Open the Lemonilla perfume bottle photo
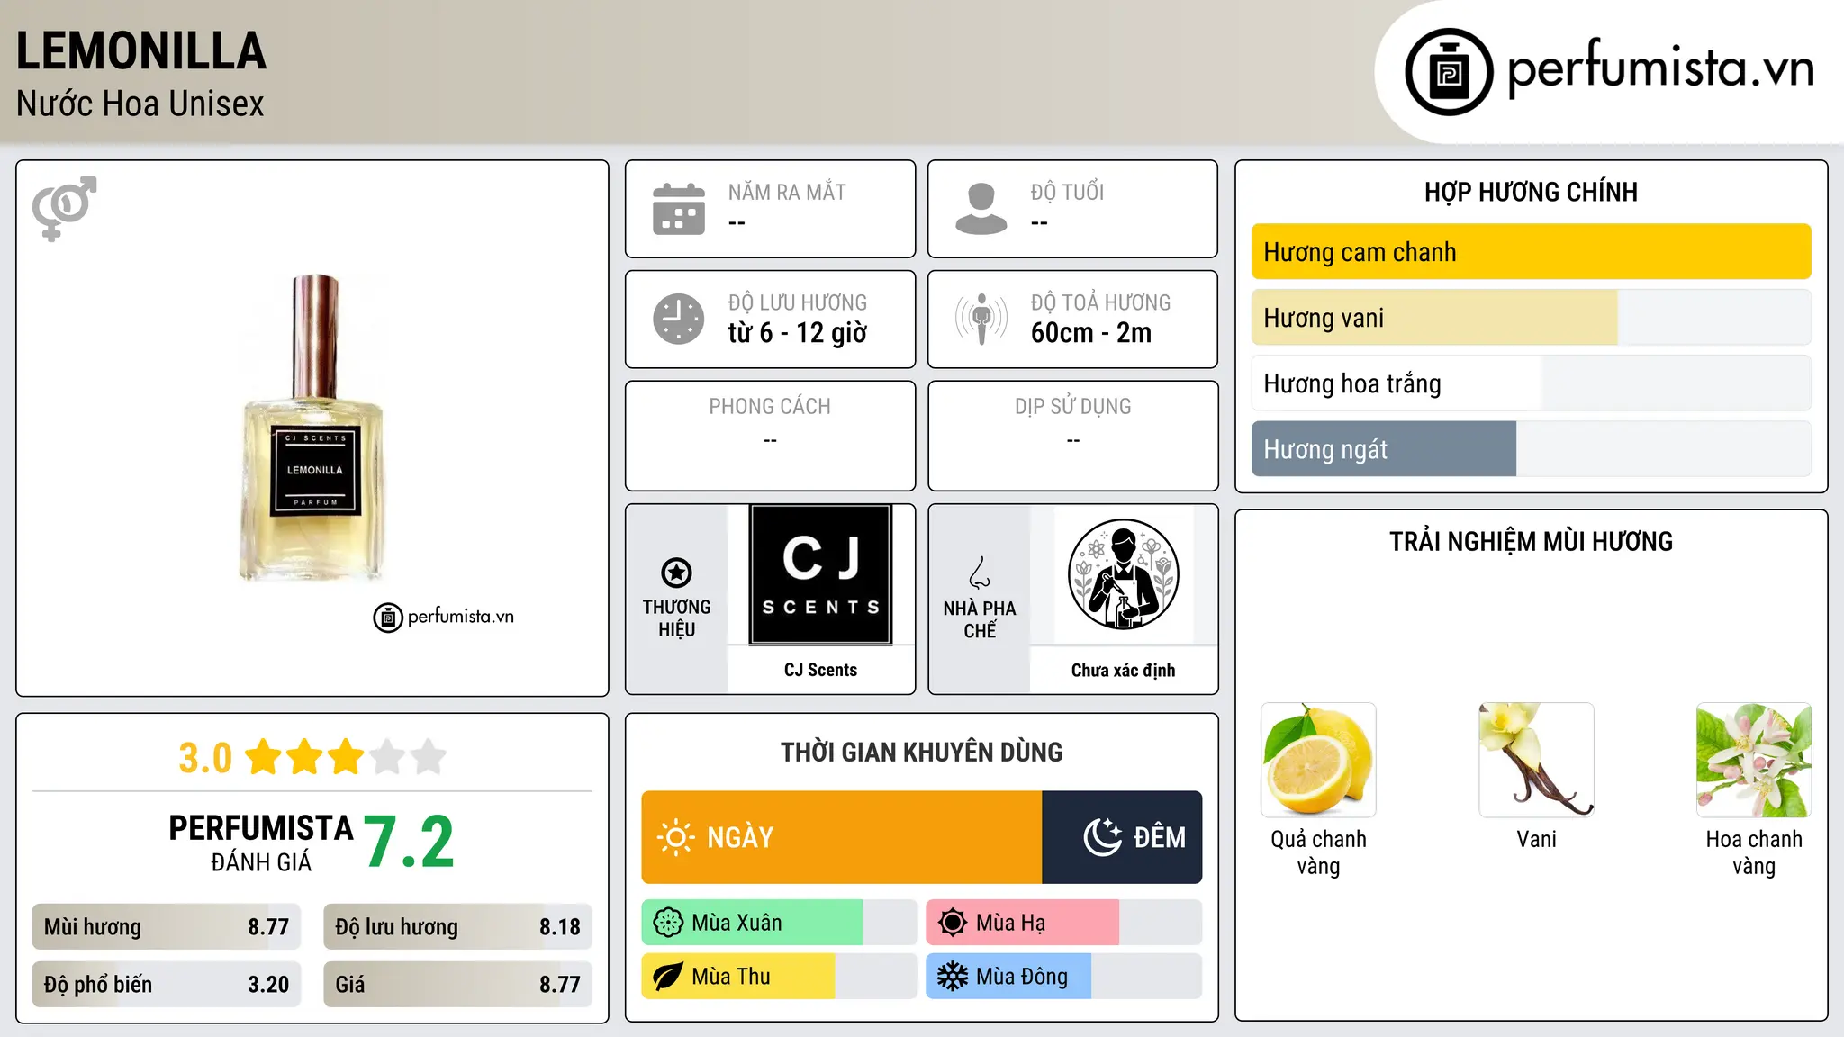 coord(312,428)
